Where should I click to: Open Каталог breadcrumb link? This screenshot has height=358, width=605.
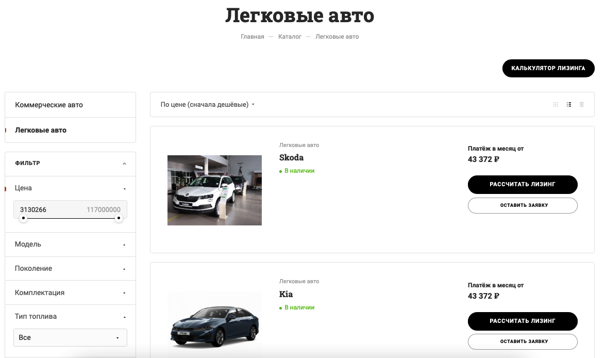[x=290, y=37]
